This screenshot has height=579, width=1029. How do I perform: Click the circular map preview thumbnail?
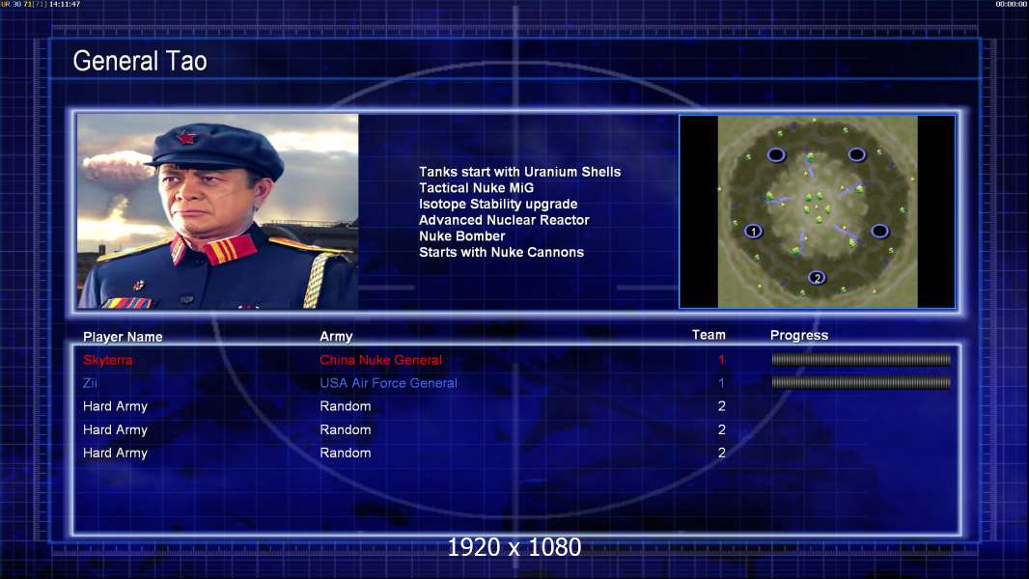click(817, 211)
